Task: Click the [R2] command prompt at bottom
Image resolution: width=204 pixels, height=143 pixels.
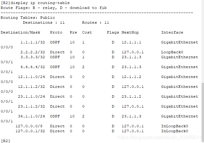Action: (5, 141)
